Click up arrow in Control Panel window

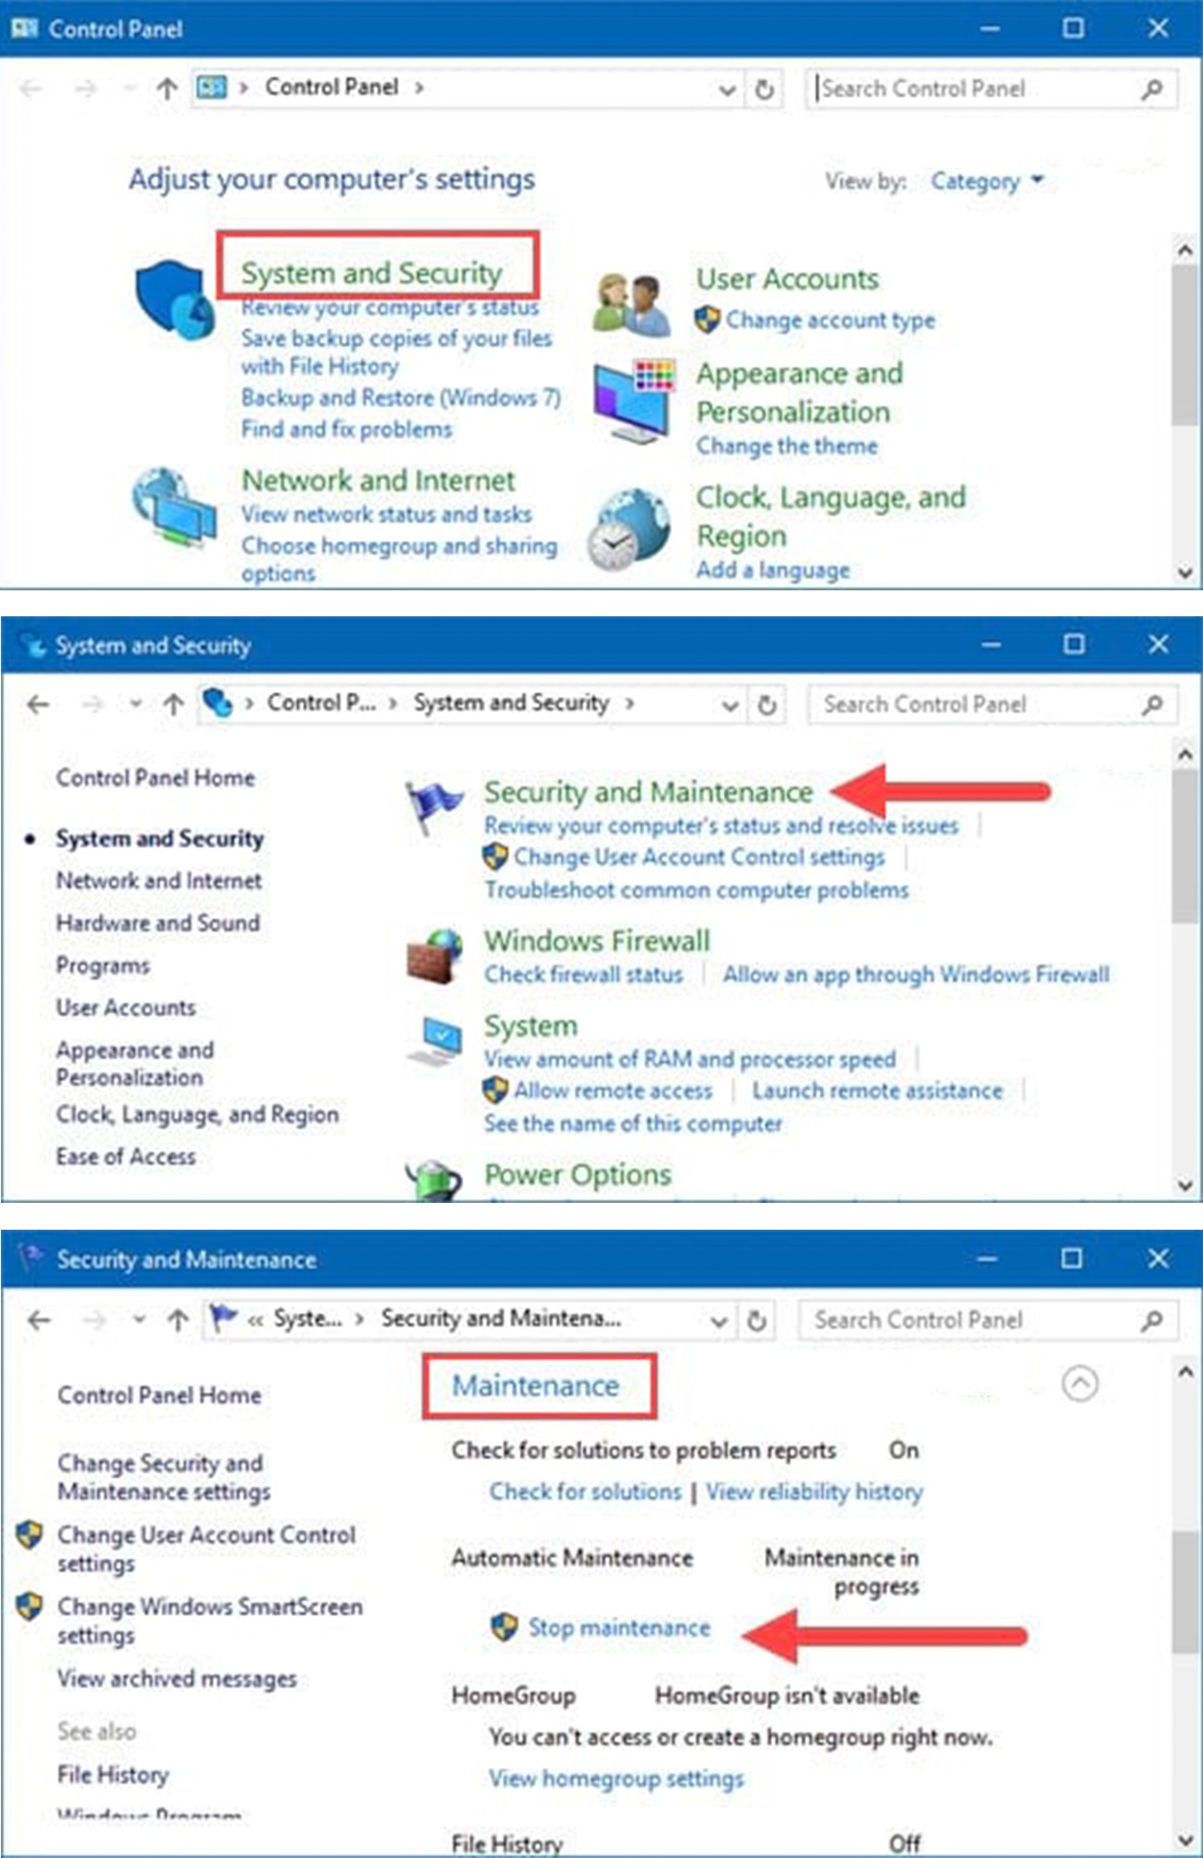167,89
